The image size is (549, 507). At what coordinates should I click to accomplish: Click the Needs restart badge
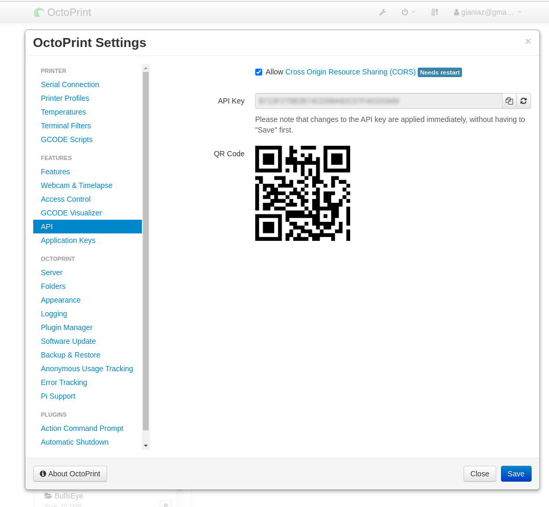pyautogui.click(x=440, y=72)
